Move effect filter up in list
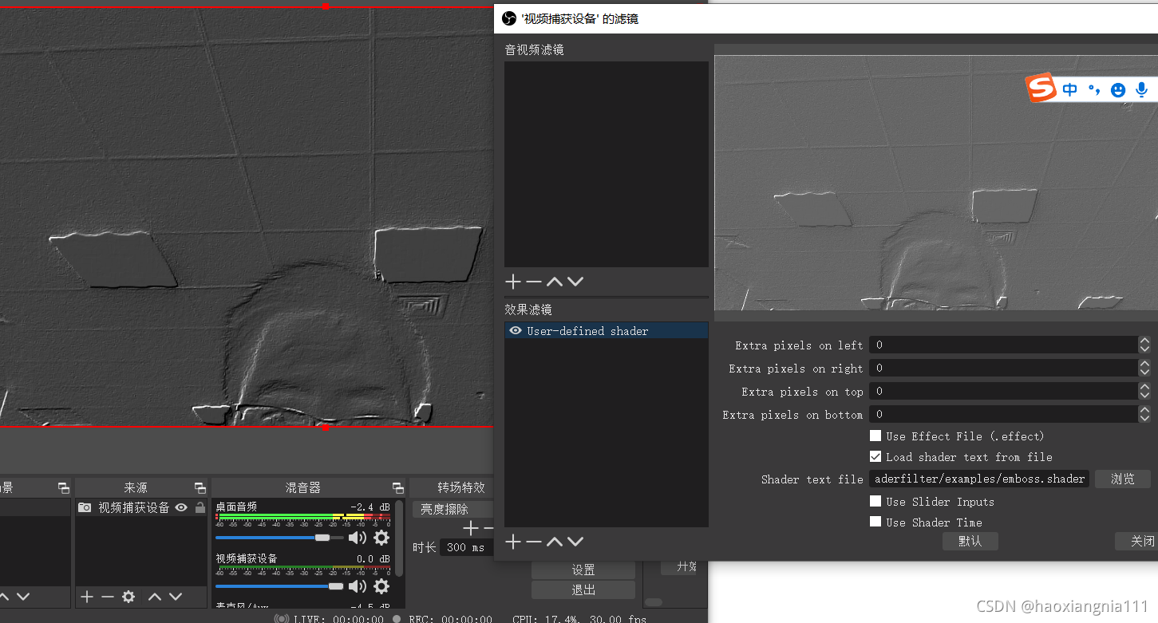1158x623 pixels. [555, 542]
